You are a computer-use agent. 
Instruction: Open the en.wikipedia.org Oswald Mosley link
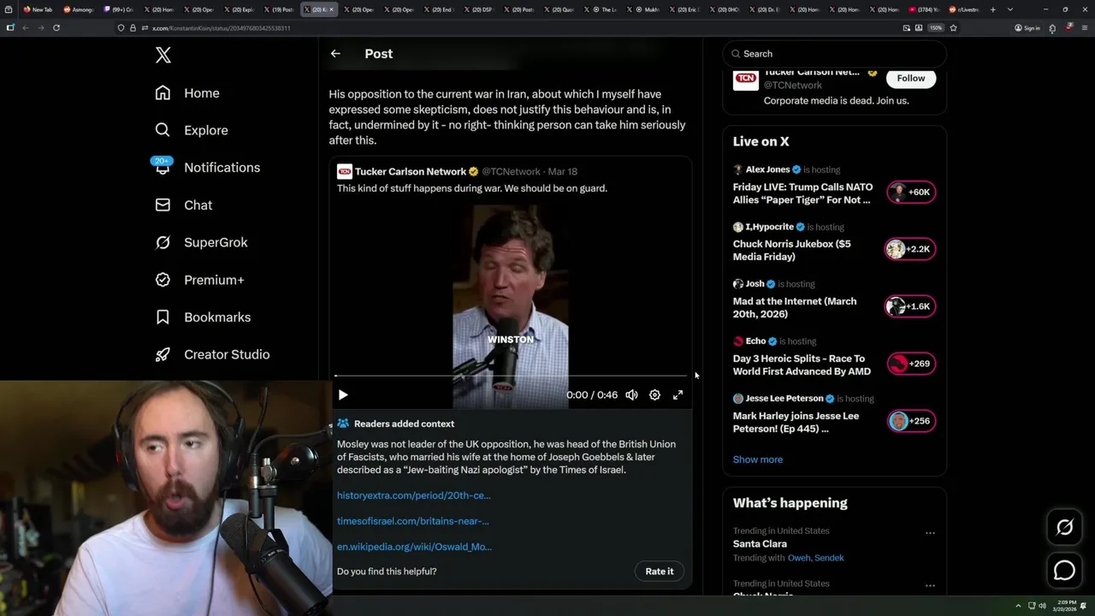414,547
